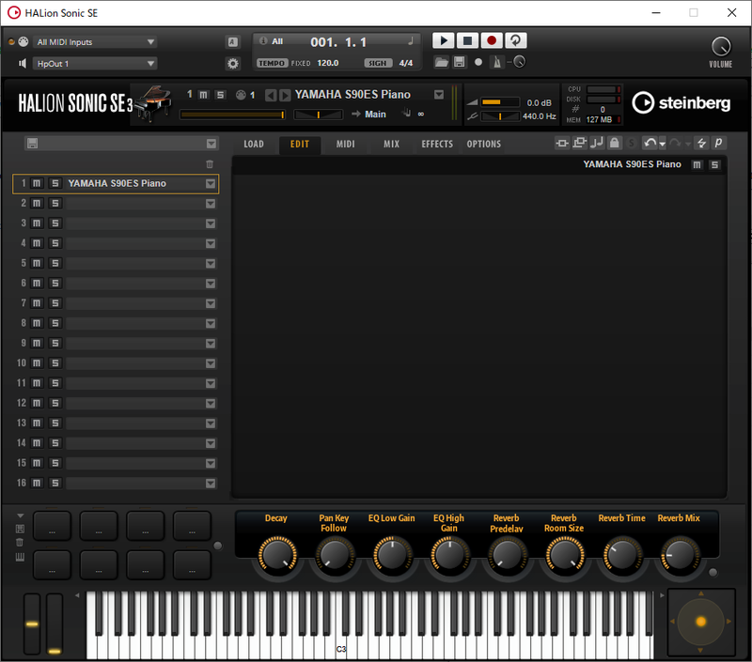Remove programs using the trash icon above the slot rack
The height and width of the screenshot is (662, 752).
coord(210,164)
